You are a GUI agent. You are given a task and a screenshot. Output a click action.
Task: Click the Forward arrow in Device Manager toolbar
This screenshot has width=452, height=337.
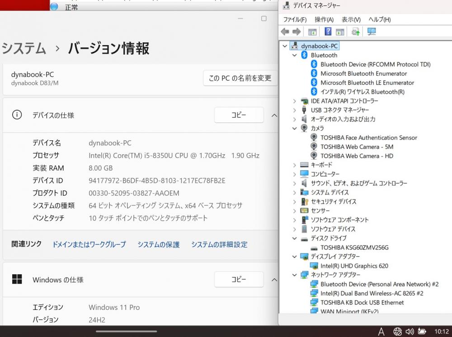pyautogui.click(x=297, y=32)
